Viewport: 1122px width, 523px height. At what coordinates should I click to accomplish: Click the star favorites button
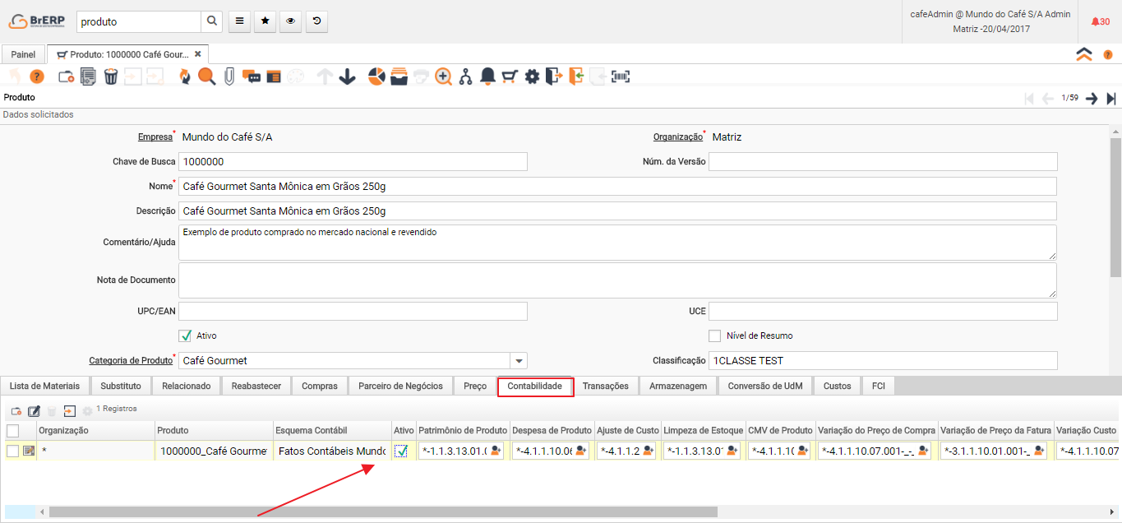tap(264, 21)
